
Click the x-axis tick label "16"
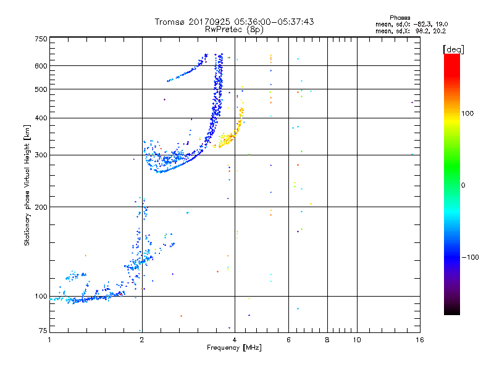[x=420, y=340]
